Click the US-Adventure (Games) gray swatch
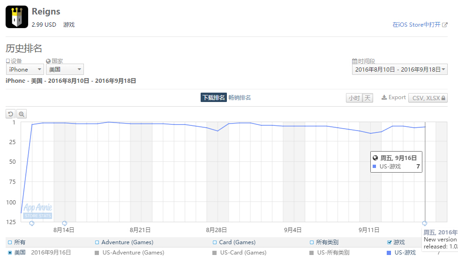This screenshot has height=262, width=458. 97,253
